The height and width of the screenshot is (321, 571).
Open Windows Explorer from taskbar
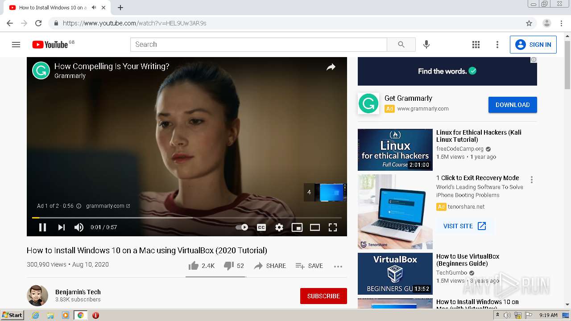coord(50,315)
